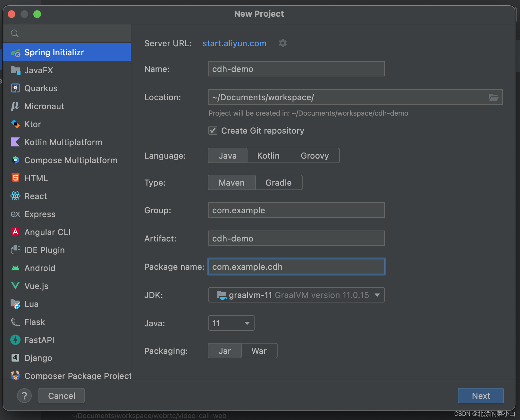
Task: Select Flask project type
Action: tap(67, 322)
